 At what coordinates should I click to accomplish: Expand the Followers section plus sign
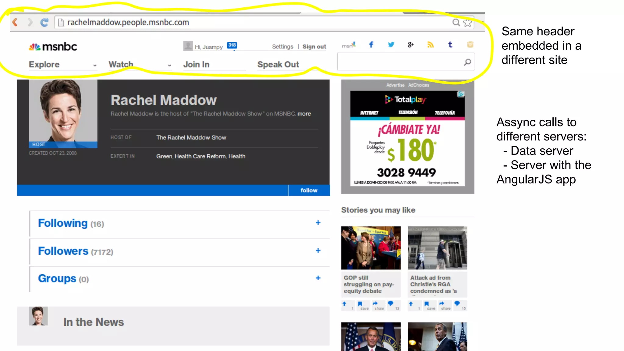click(x=318, y=250)
